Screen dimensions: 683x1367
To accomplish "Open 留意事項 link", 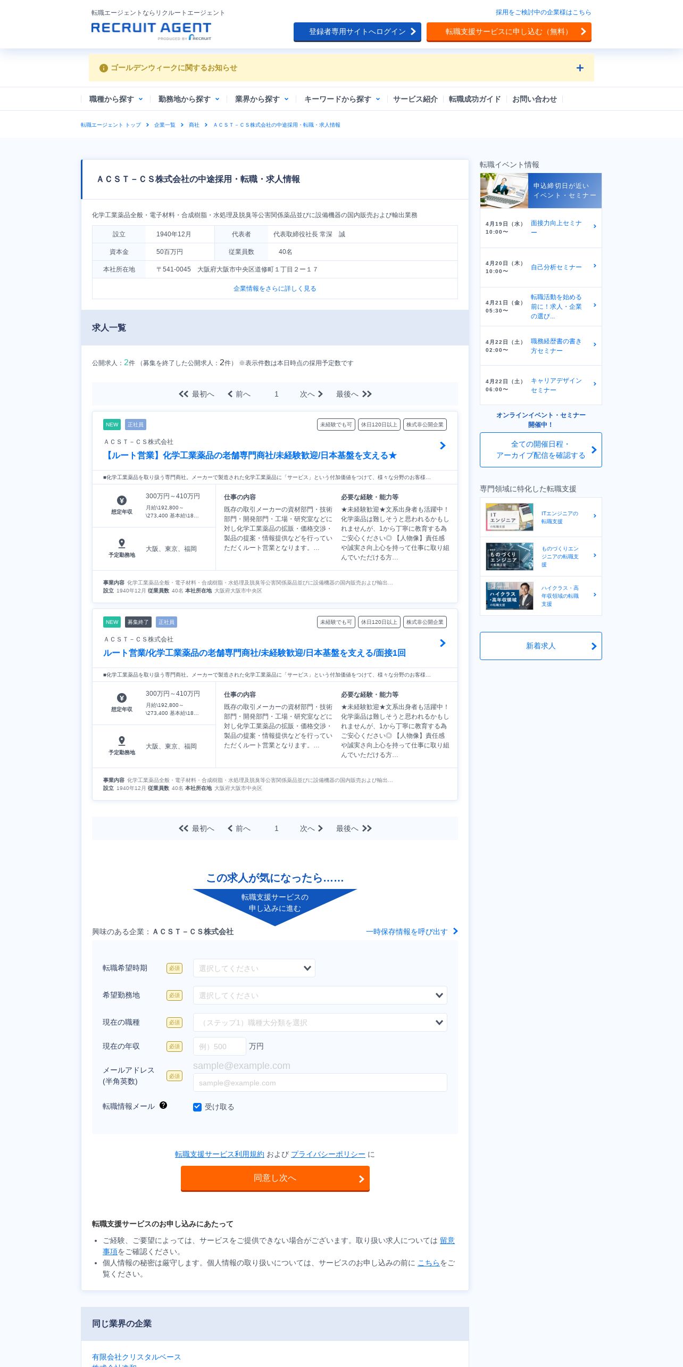I will [x=447, y=1240].
